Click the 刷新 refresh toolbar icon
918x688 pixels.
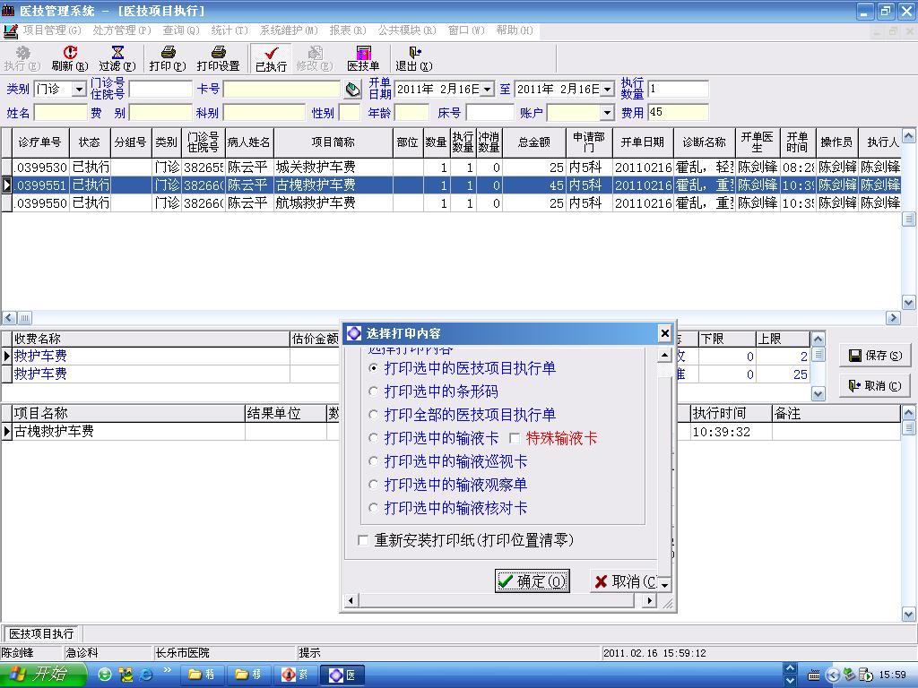[x=70, y=58]
